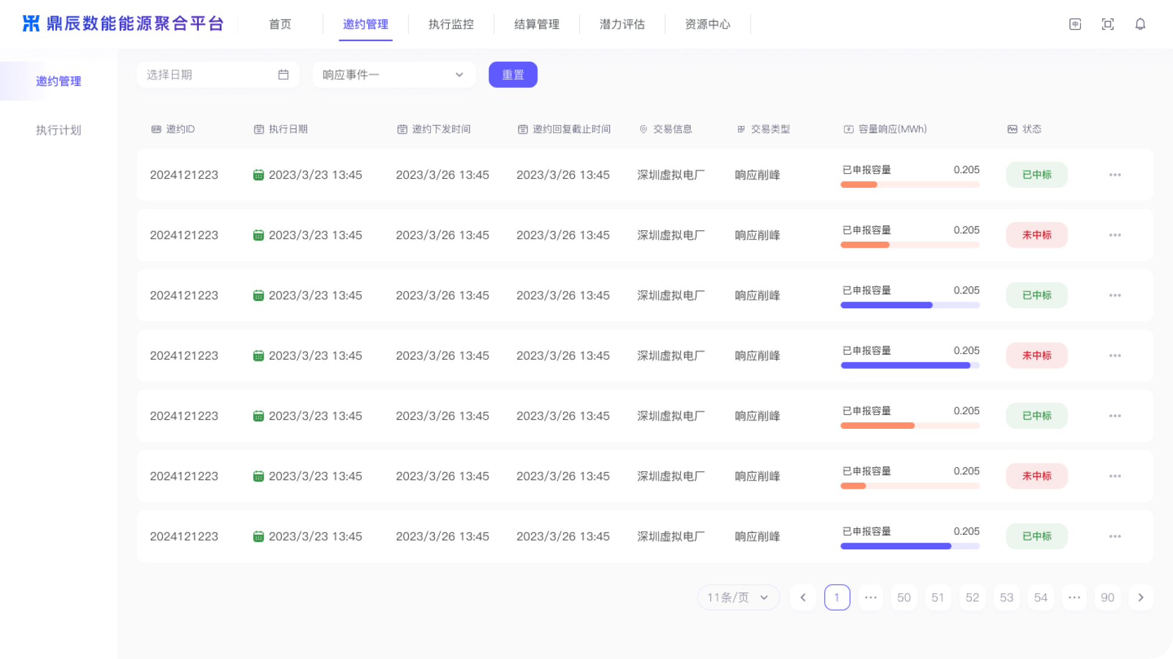
Task: Select 邀约管理 in the left sidebar
Action: point(58,81)
